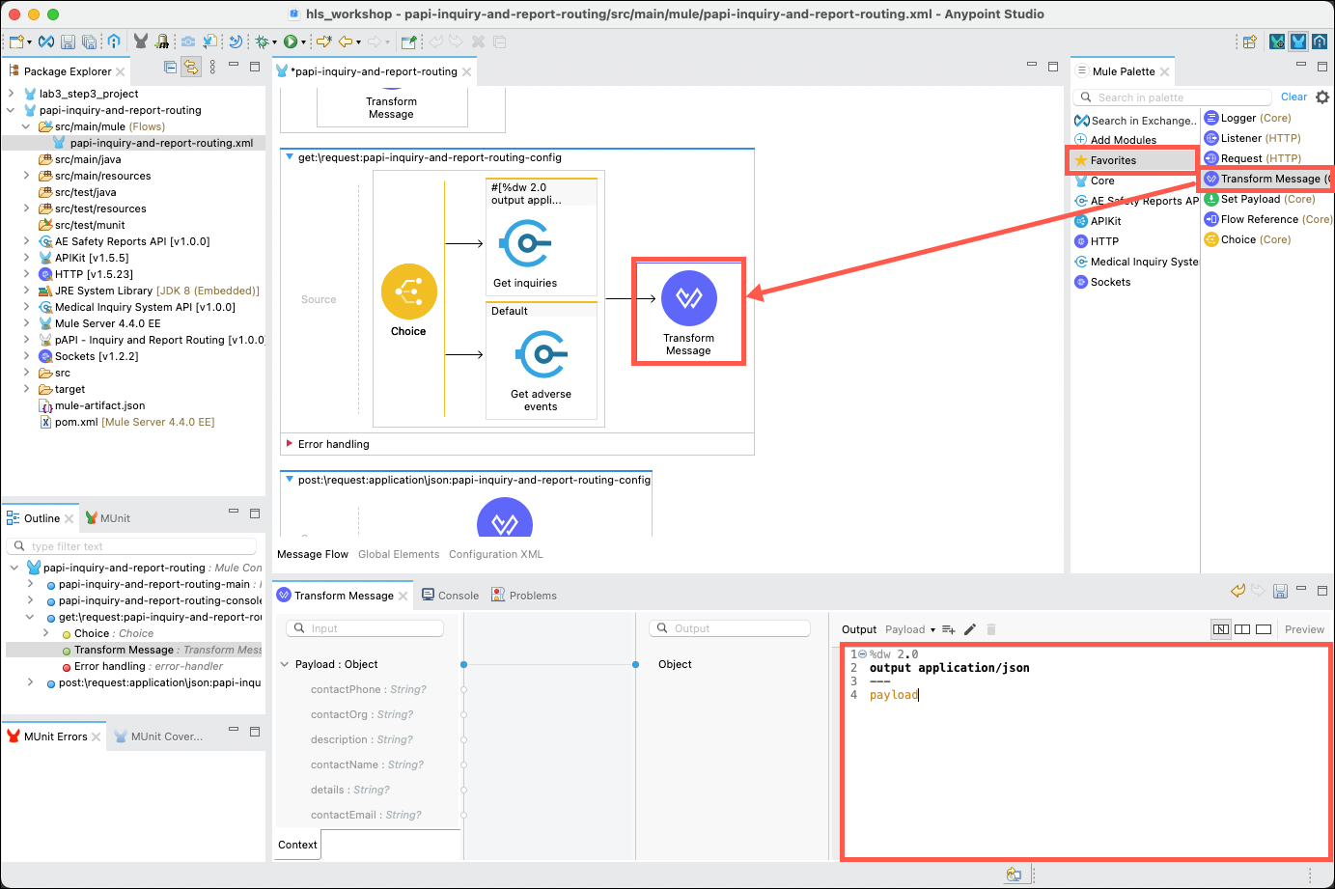The height and width of the screenshot is (889, 1335).
Task: Click the Choice router icon in flow
Action: click(x=409, y=292)
